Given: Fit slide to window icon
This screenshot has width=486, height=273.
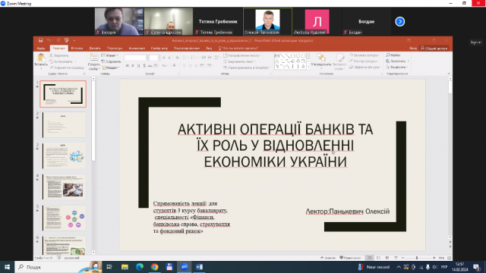Looking at the screenshot, I should pyautogui.click(x=450, y=258).
